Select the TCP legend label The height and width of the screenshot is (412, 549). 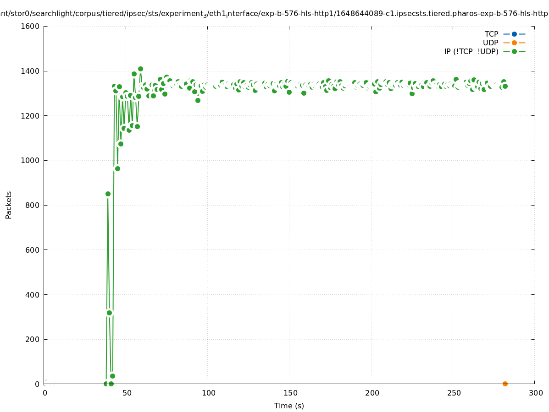point(491,34)
